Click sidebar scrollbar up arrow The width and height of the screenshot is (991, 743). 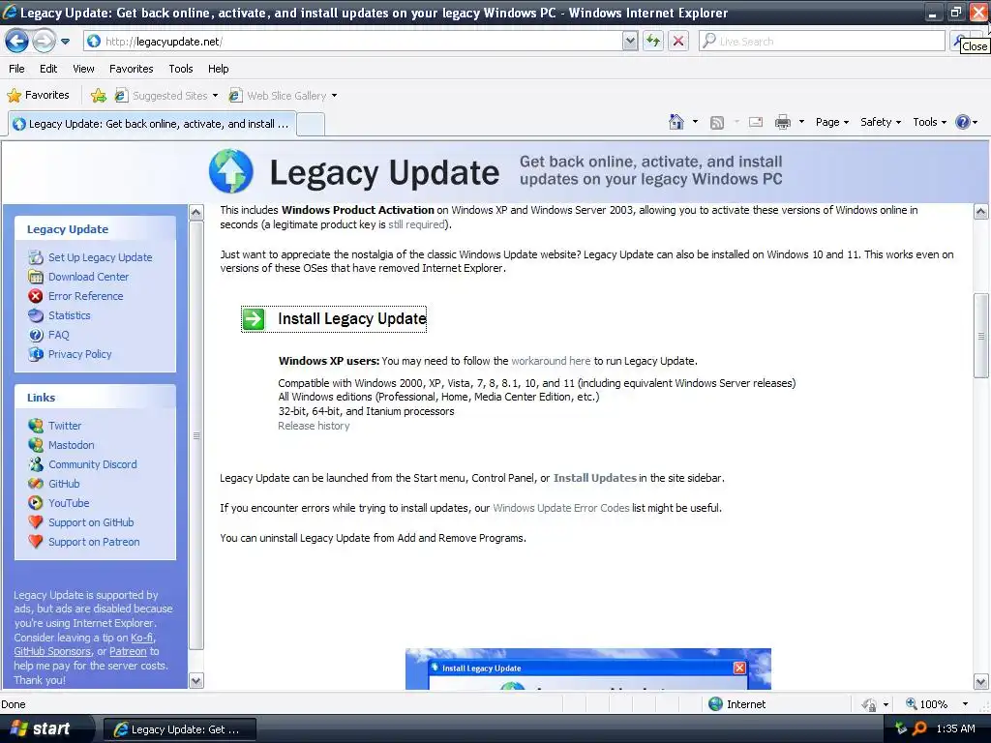(196, 212)
